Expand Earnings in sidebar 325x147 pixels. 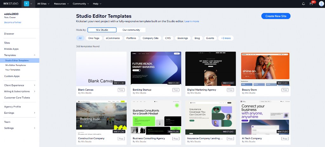click(x=34, y=113)
